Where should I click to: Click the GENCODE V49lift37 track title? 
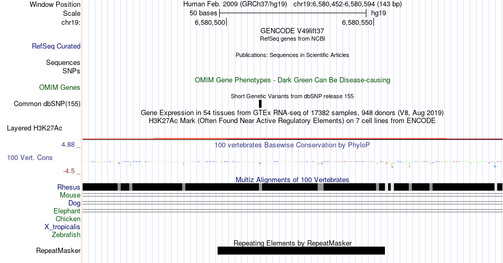click(x=292, y=31)
